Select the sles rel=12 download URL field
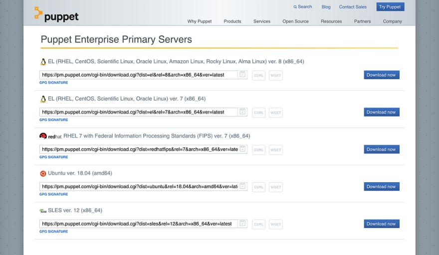 tap(139, 224)
